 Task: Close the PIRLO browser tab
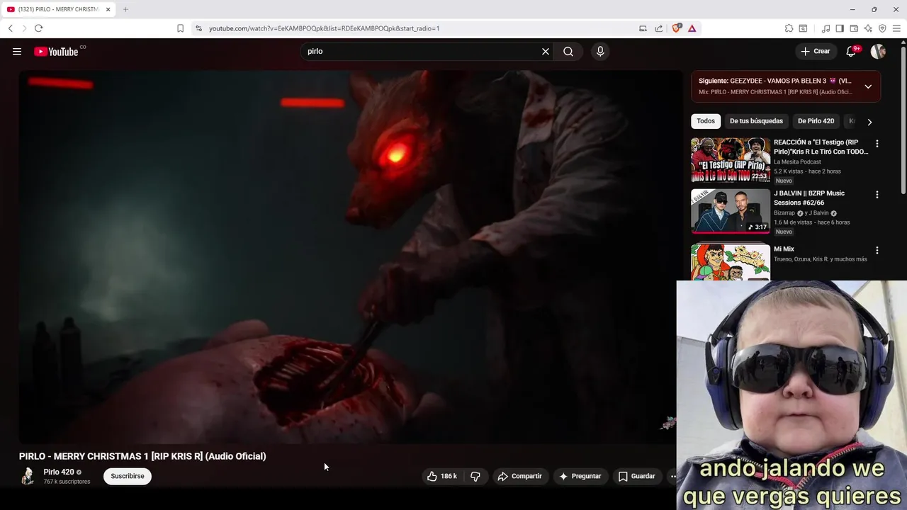click(x=108, y=9)
